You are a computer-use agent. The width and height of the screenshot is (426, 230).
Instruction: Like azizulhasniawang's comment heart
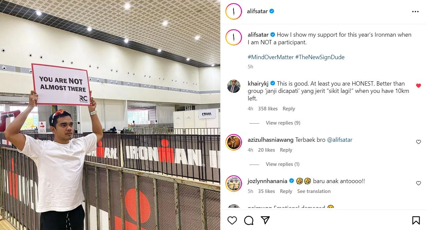[418, 142]
